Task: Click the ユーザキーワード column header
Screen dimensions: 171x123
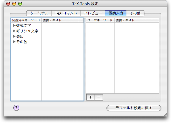Action: pyautogui.click(x=100, y=20)
